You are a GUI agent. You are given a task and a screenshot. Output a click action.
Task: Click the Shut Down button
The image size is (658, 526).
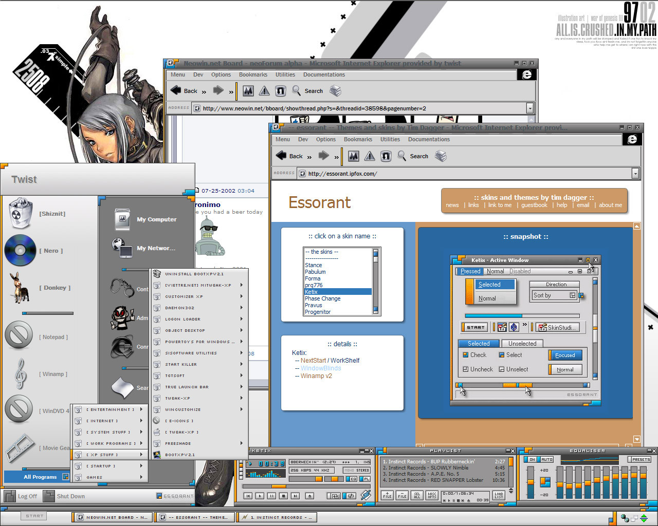(64, 496)
